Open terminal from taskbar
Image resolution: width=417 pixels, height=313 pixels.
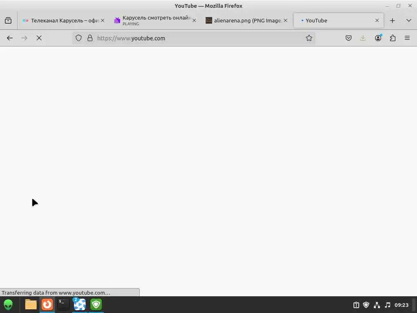coord(63,305)
